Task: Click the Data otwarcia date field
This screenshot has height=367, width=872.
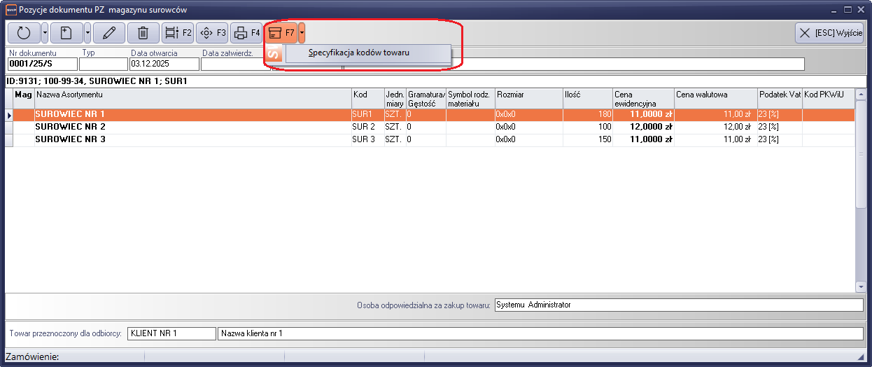Action: coord(164,64)
